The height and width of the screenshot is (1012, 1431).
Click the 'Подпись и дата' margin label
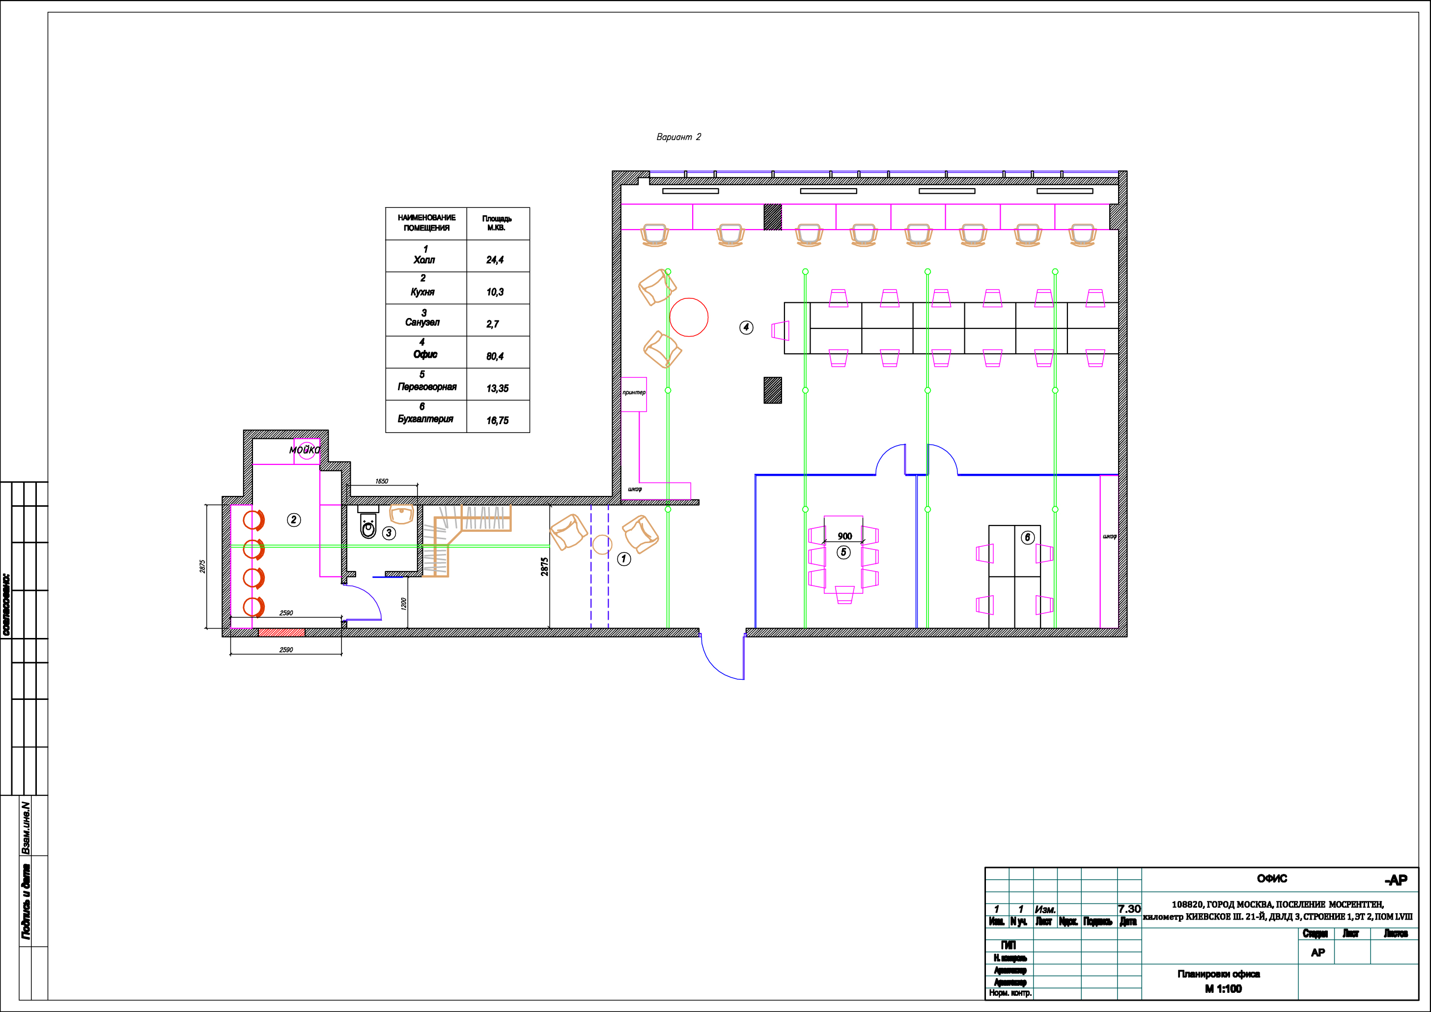(x=26, y=901)
